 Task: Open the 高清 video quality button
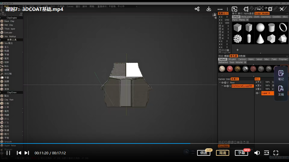click(x=223, y=153)
